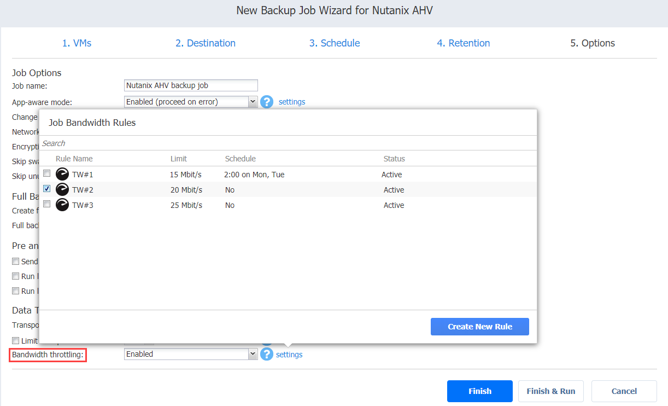Click the Job name input field
668x406 pixels.
[191, 85]
